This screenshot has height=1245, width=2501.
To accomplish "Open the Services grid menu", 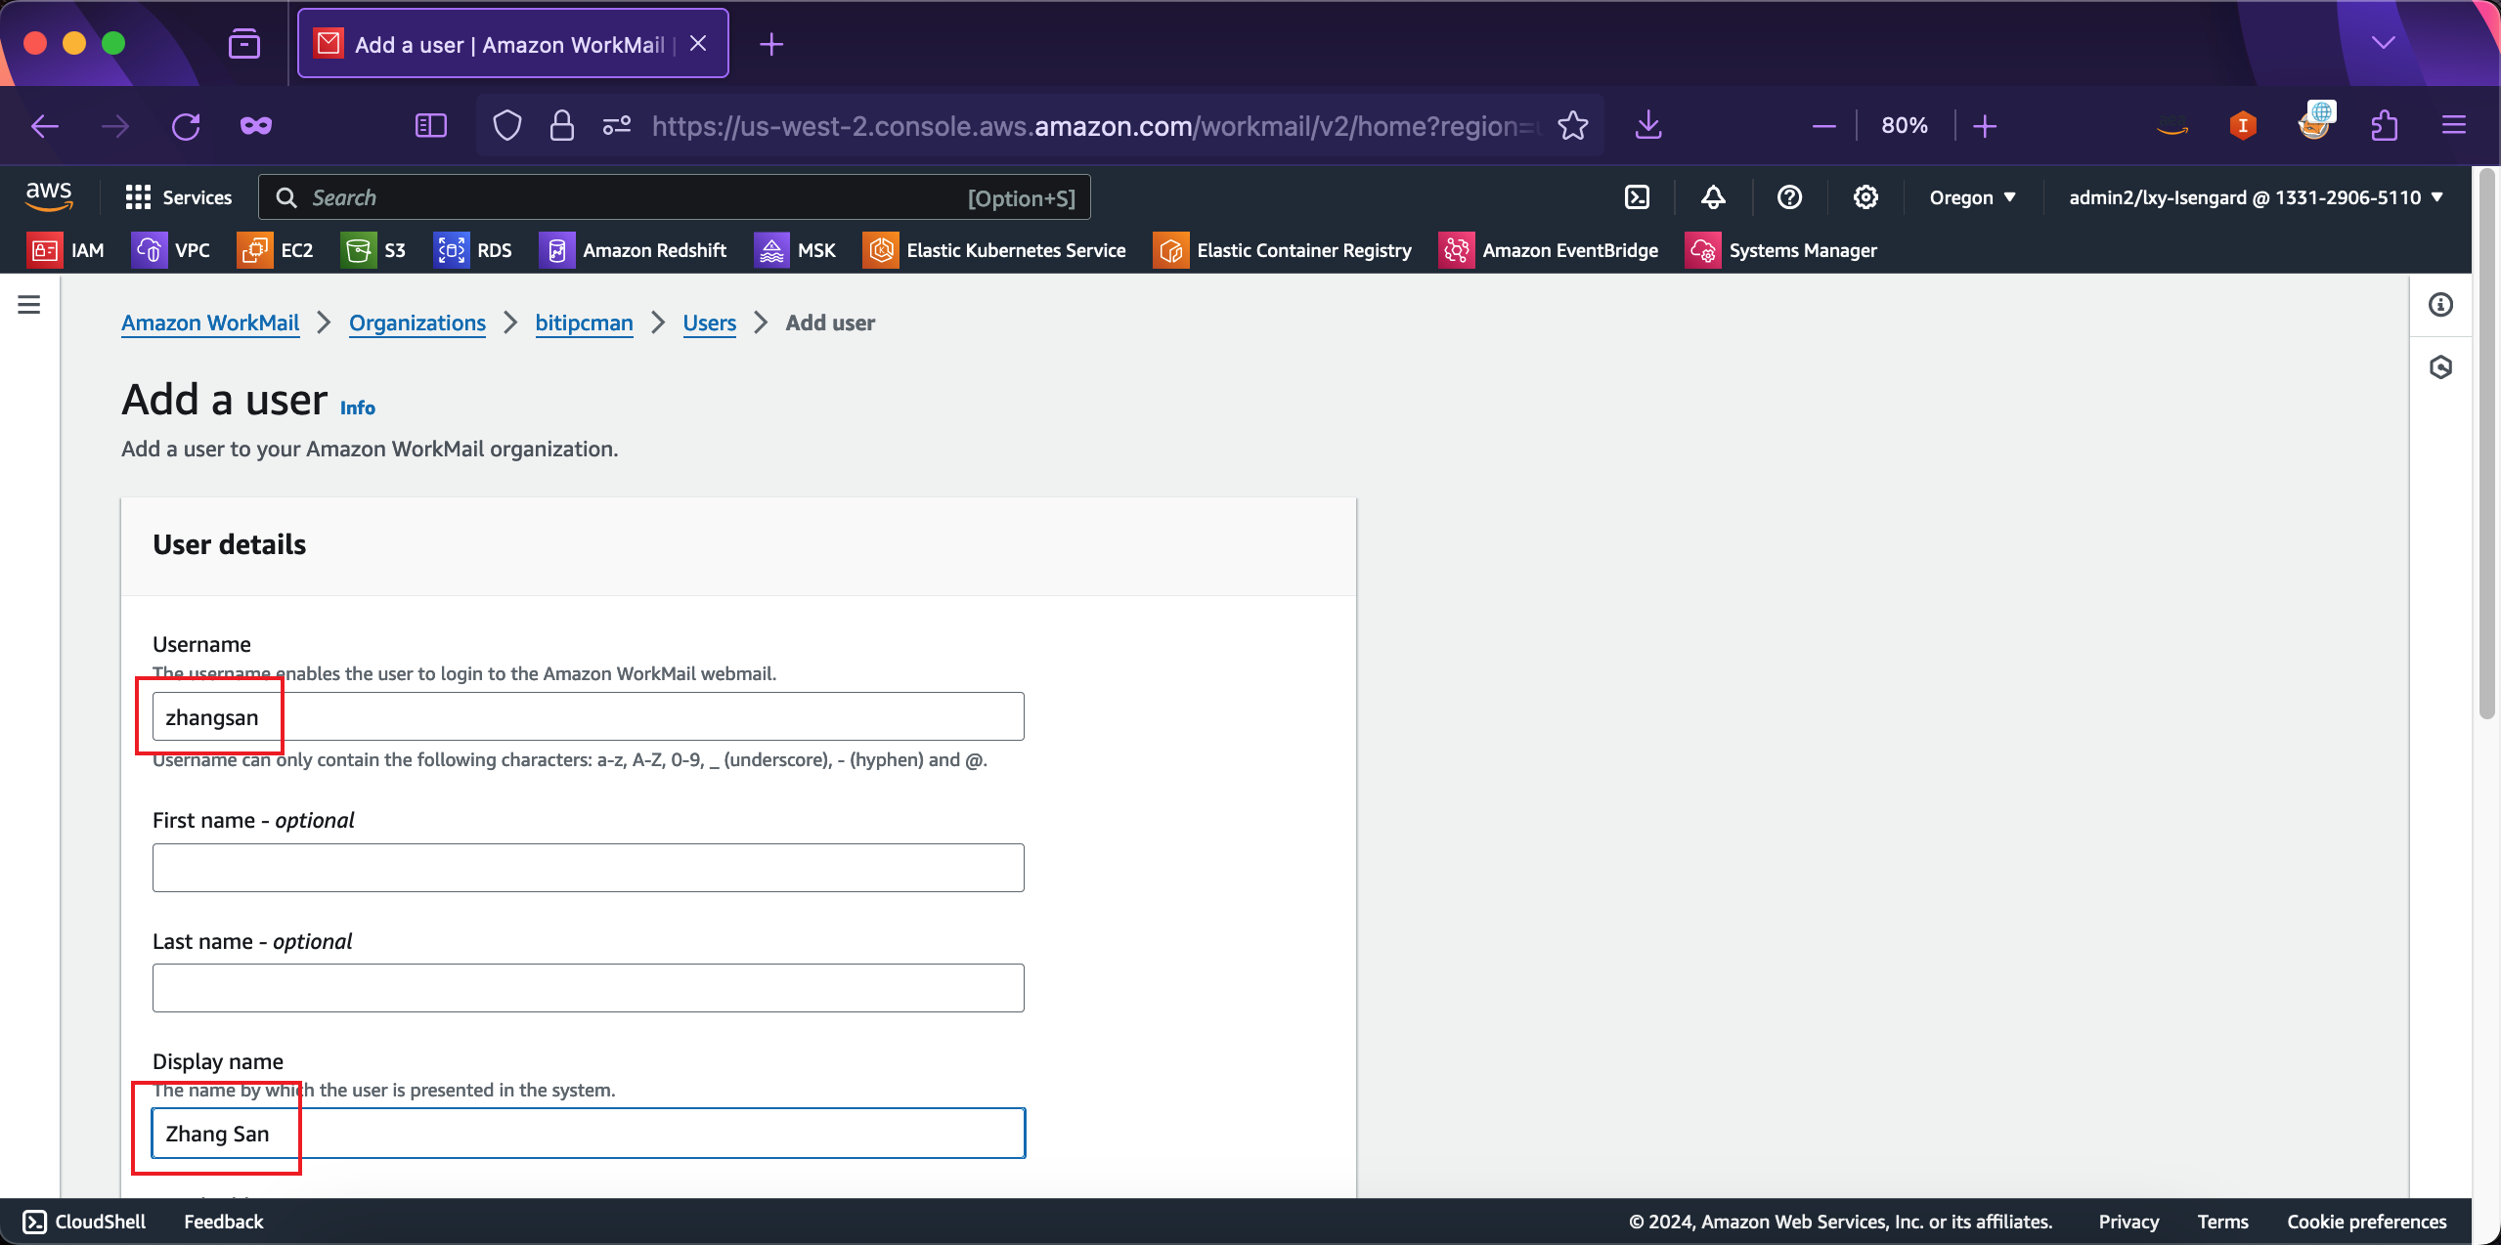I will 179,197.
